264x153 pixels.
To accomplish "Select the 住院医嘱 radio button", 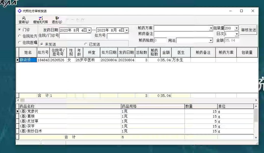I will [19, 42].
